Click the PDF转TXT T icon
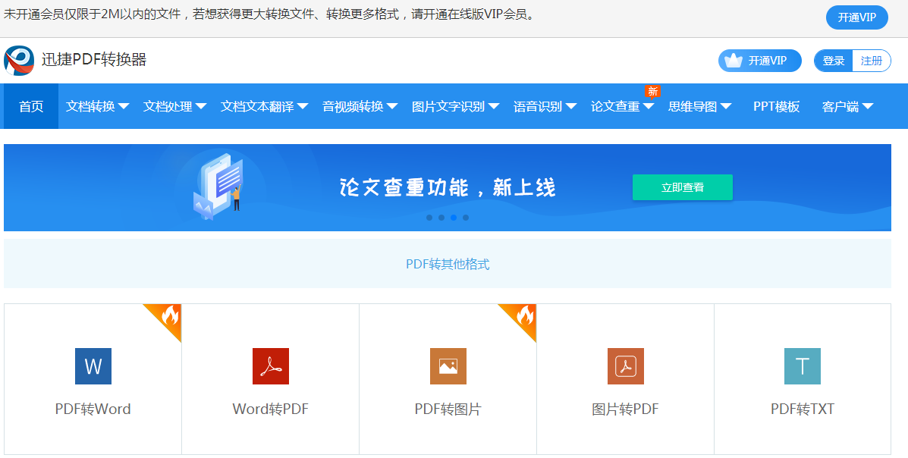The image size is (908, 458). point(802,366)
